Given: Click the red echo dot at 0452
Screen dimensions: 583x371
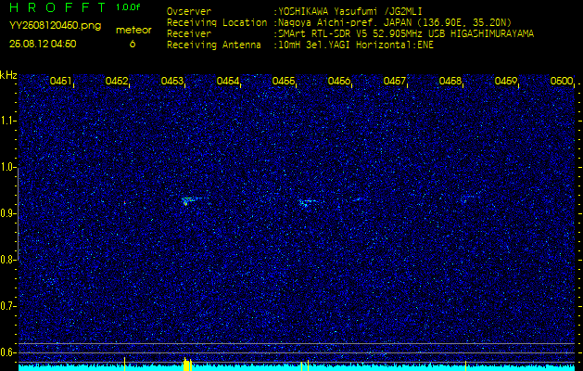Looking at the screenshot, I should click(124, 203).
